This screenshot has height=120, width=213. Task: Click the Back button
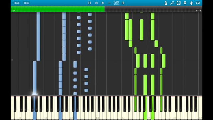(17, 3)
